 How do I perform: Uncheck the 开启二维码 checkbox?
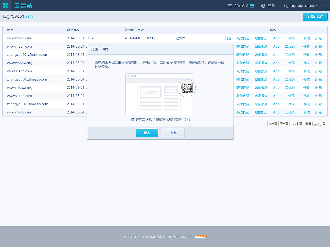[x=133, y=120]
